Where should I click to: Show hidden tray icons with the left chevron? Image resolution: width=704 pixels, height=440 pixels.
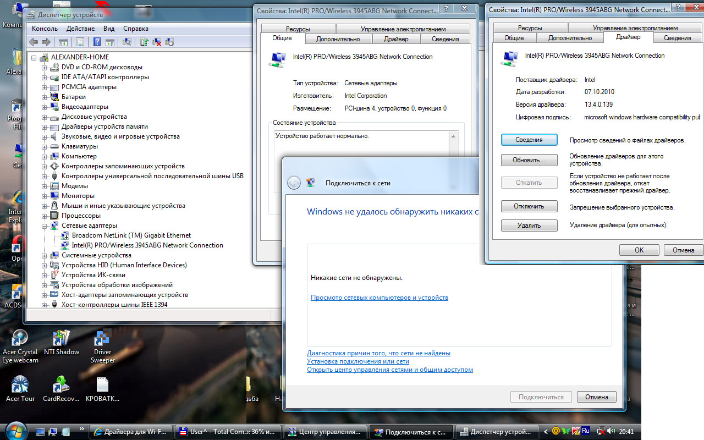tap(546, 431)
